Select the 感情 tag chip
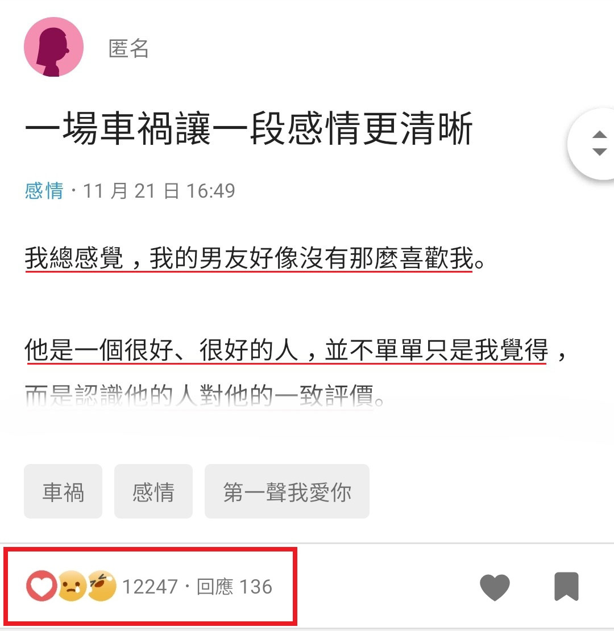 [153, 491]
